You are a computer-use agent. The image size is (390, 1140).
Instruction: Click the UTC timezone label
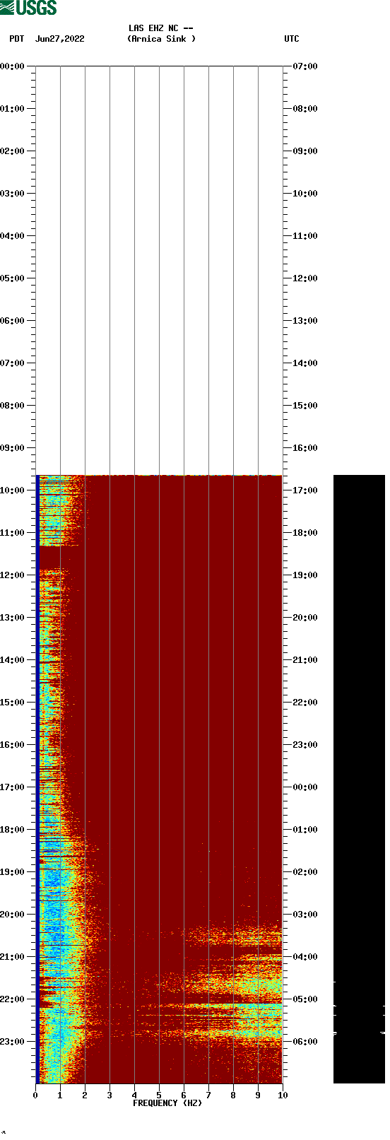tap(292, 39)
